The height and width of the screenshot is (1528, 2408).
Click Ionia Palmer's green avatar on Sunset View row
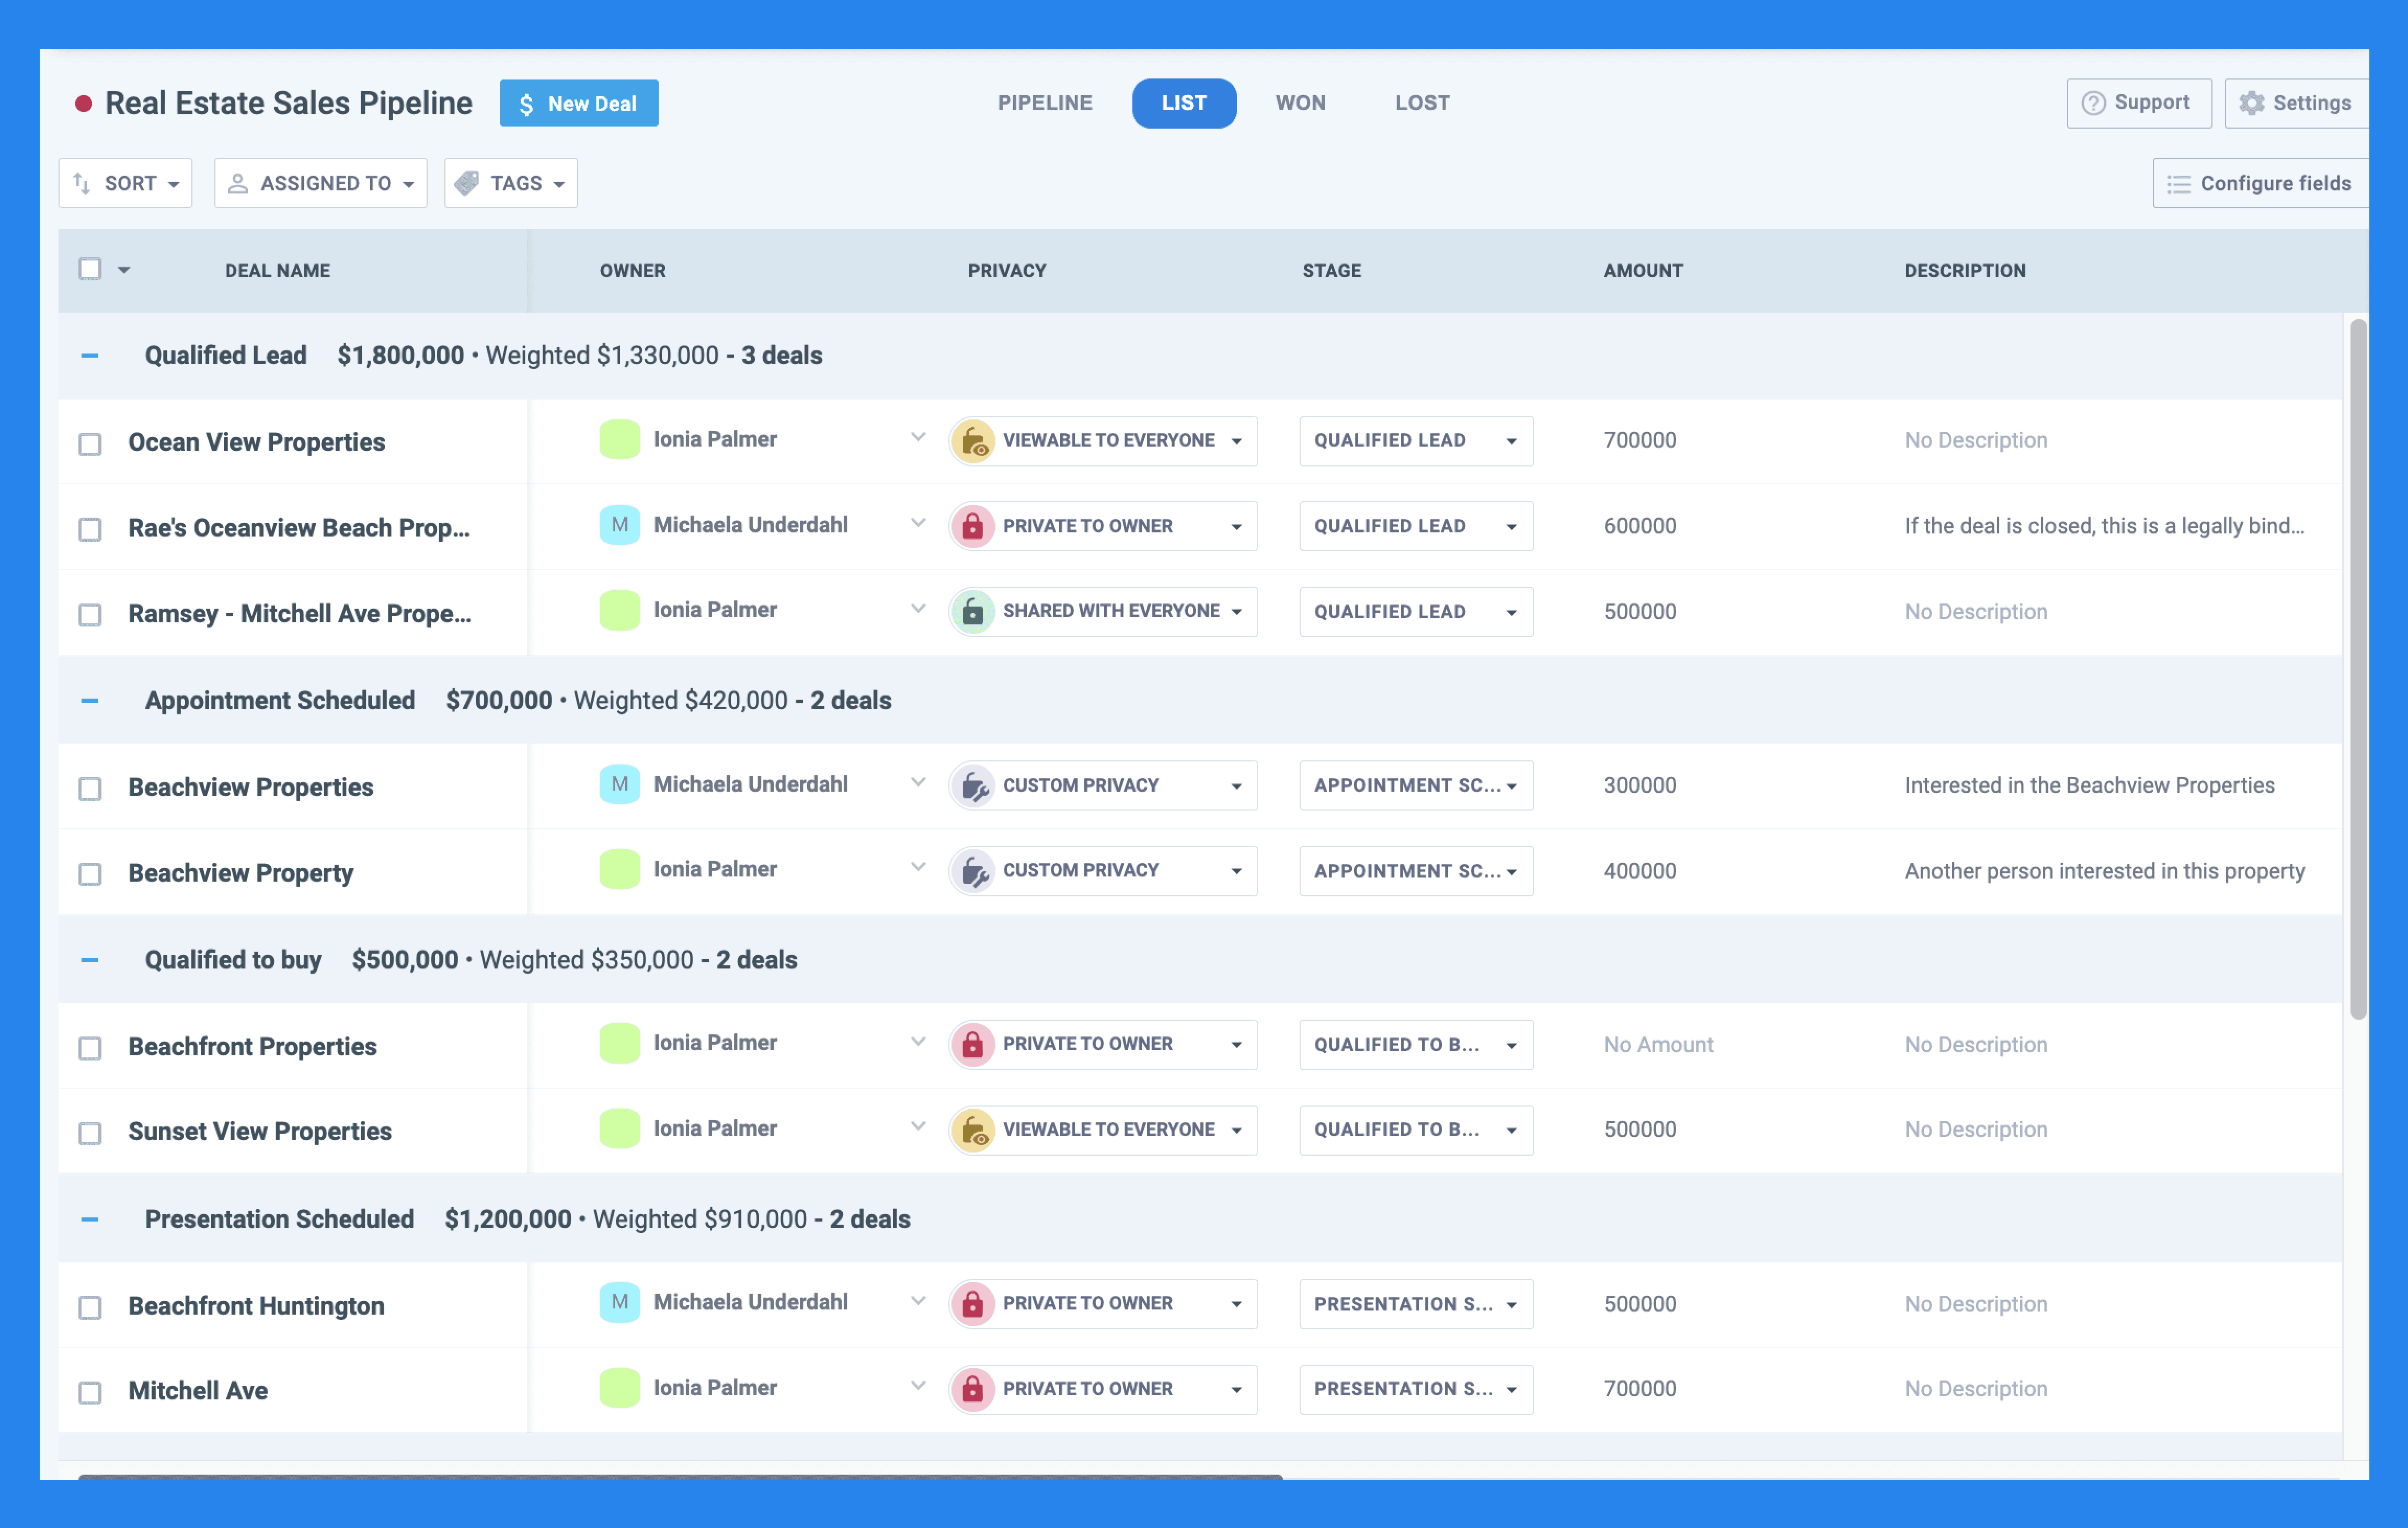pyautogui.click(x=620, y=1128)
